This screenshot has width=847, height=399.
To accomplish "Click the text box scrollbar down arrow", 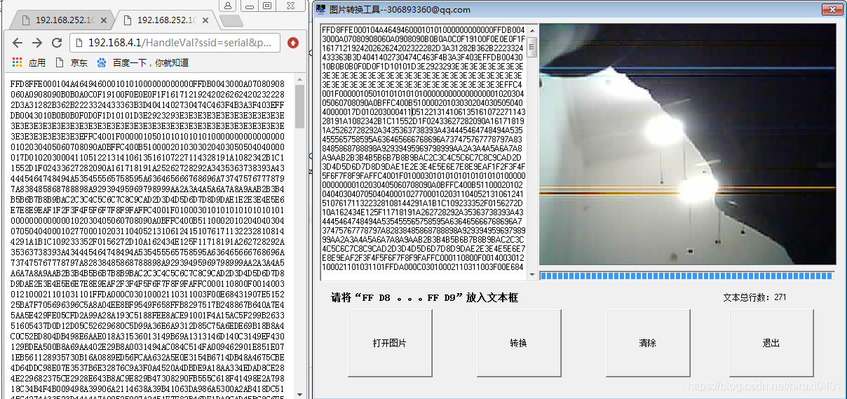I will coord(532,276).
